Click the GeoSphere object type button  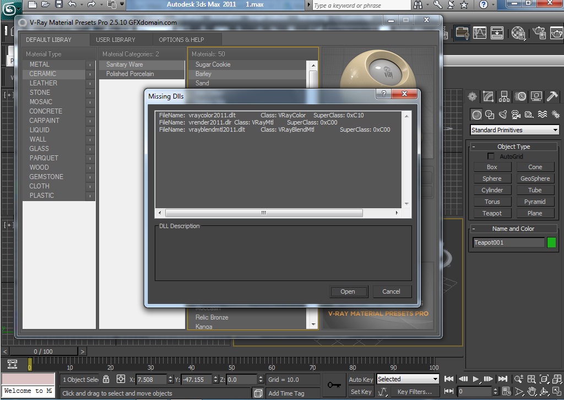pos(535,179)
